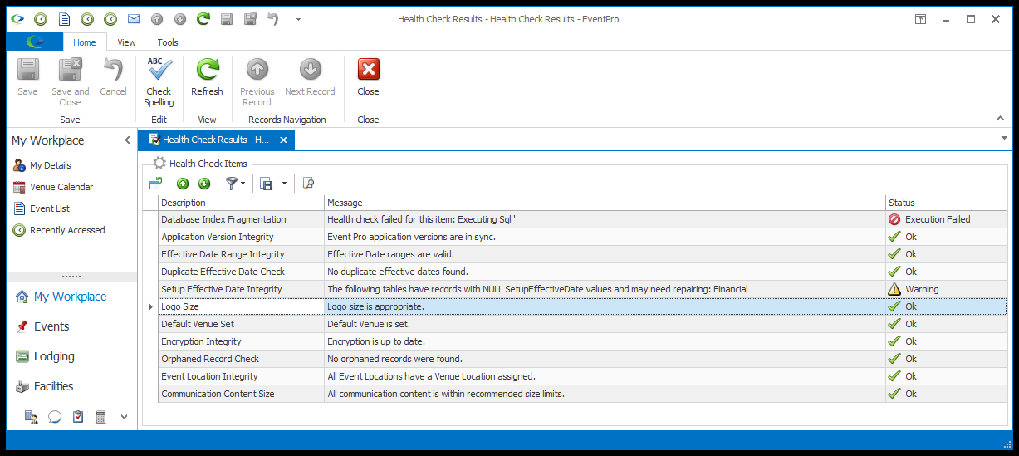Click the funnel filter icon on grid toolbar
The width and height of the screenshot is (1019, 456).
(x=232, y=184)
